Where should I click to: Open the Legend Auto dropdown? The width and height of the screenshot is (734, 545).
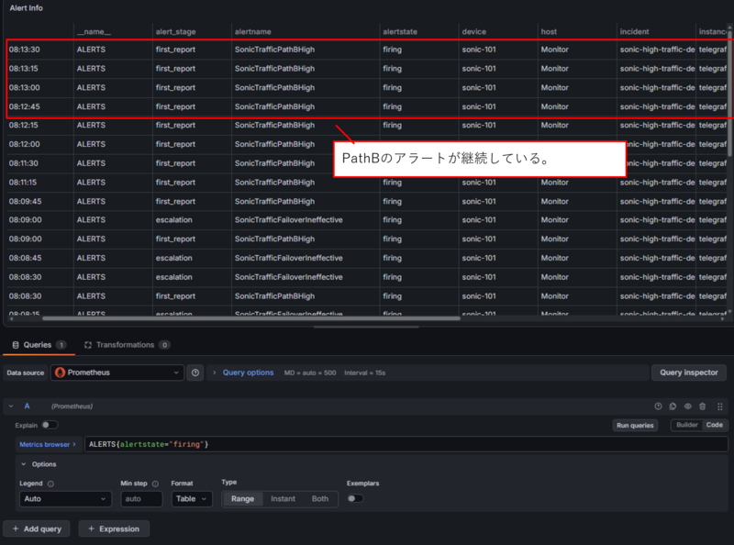(x=65, y=499)
